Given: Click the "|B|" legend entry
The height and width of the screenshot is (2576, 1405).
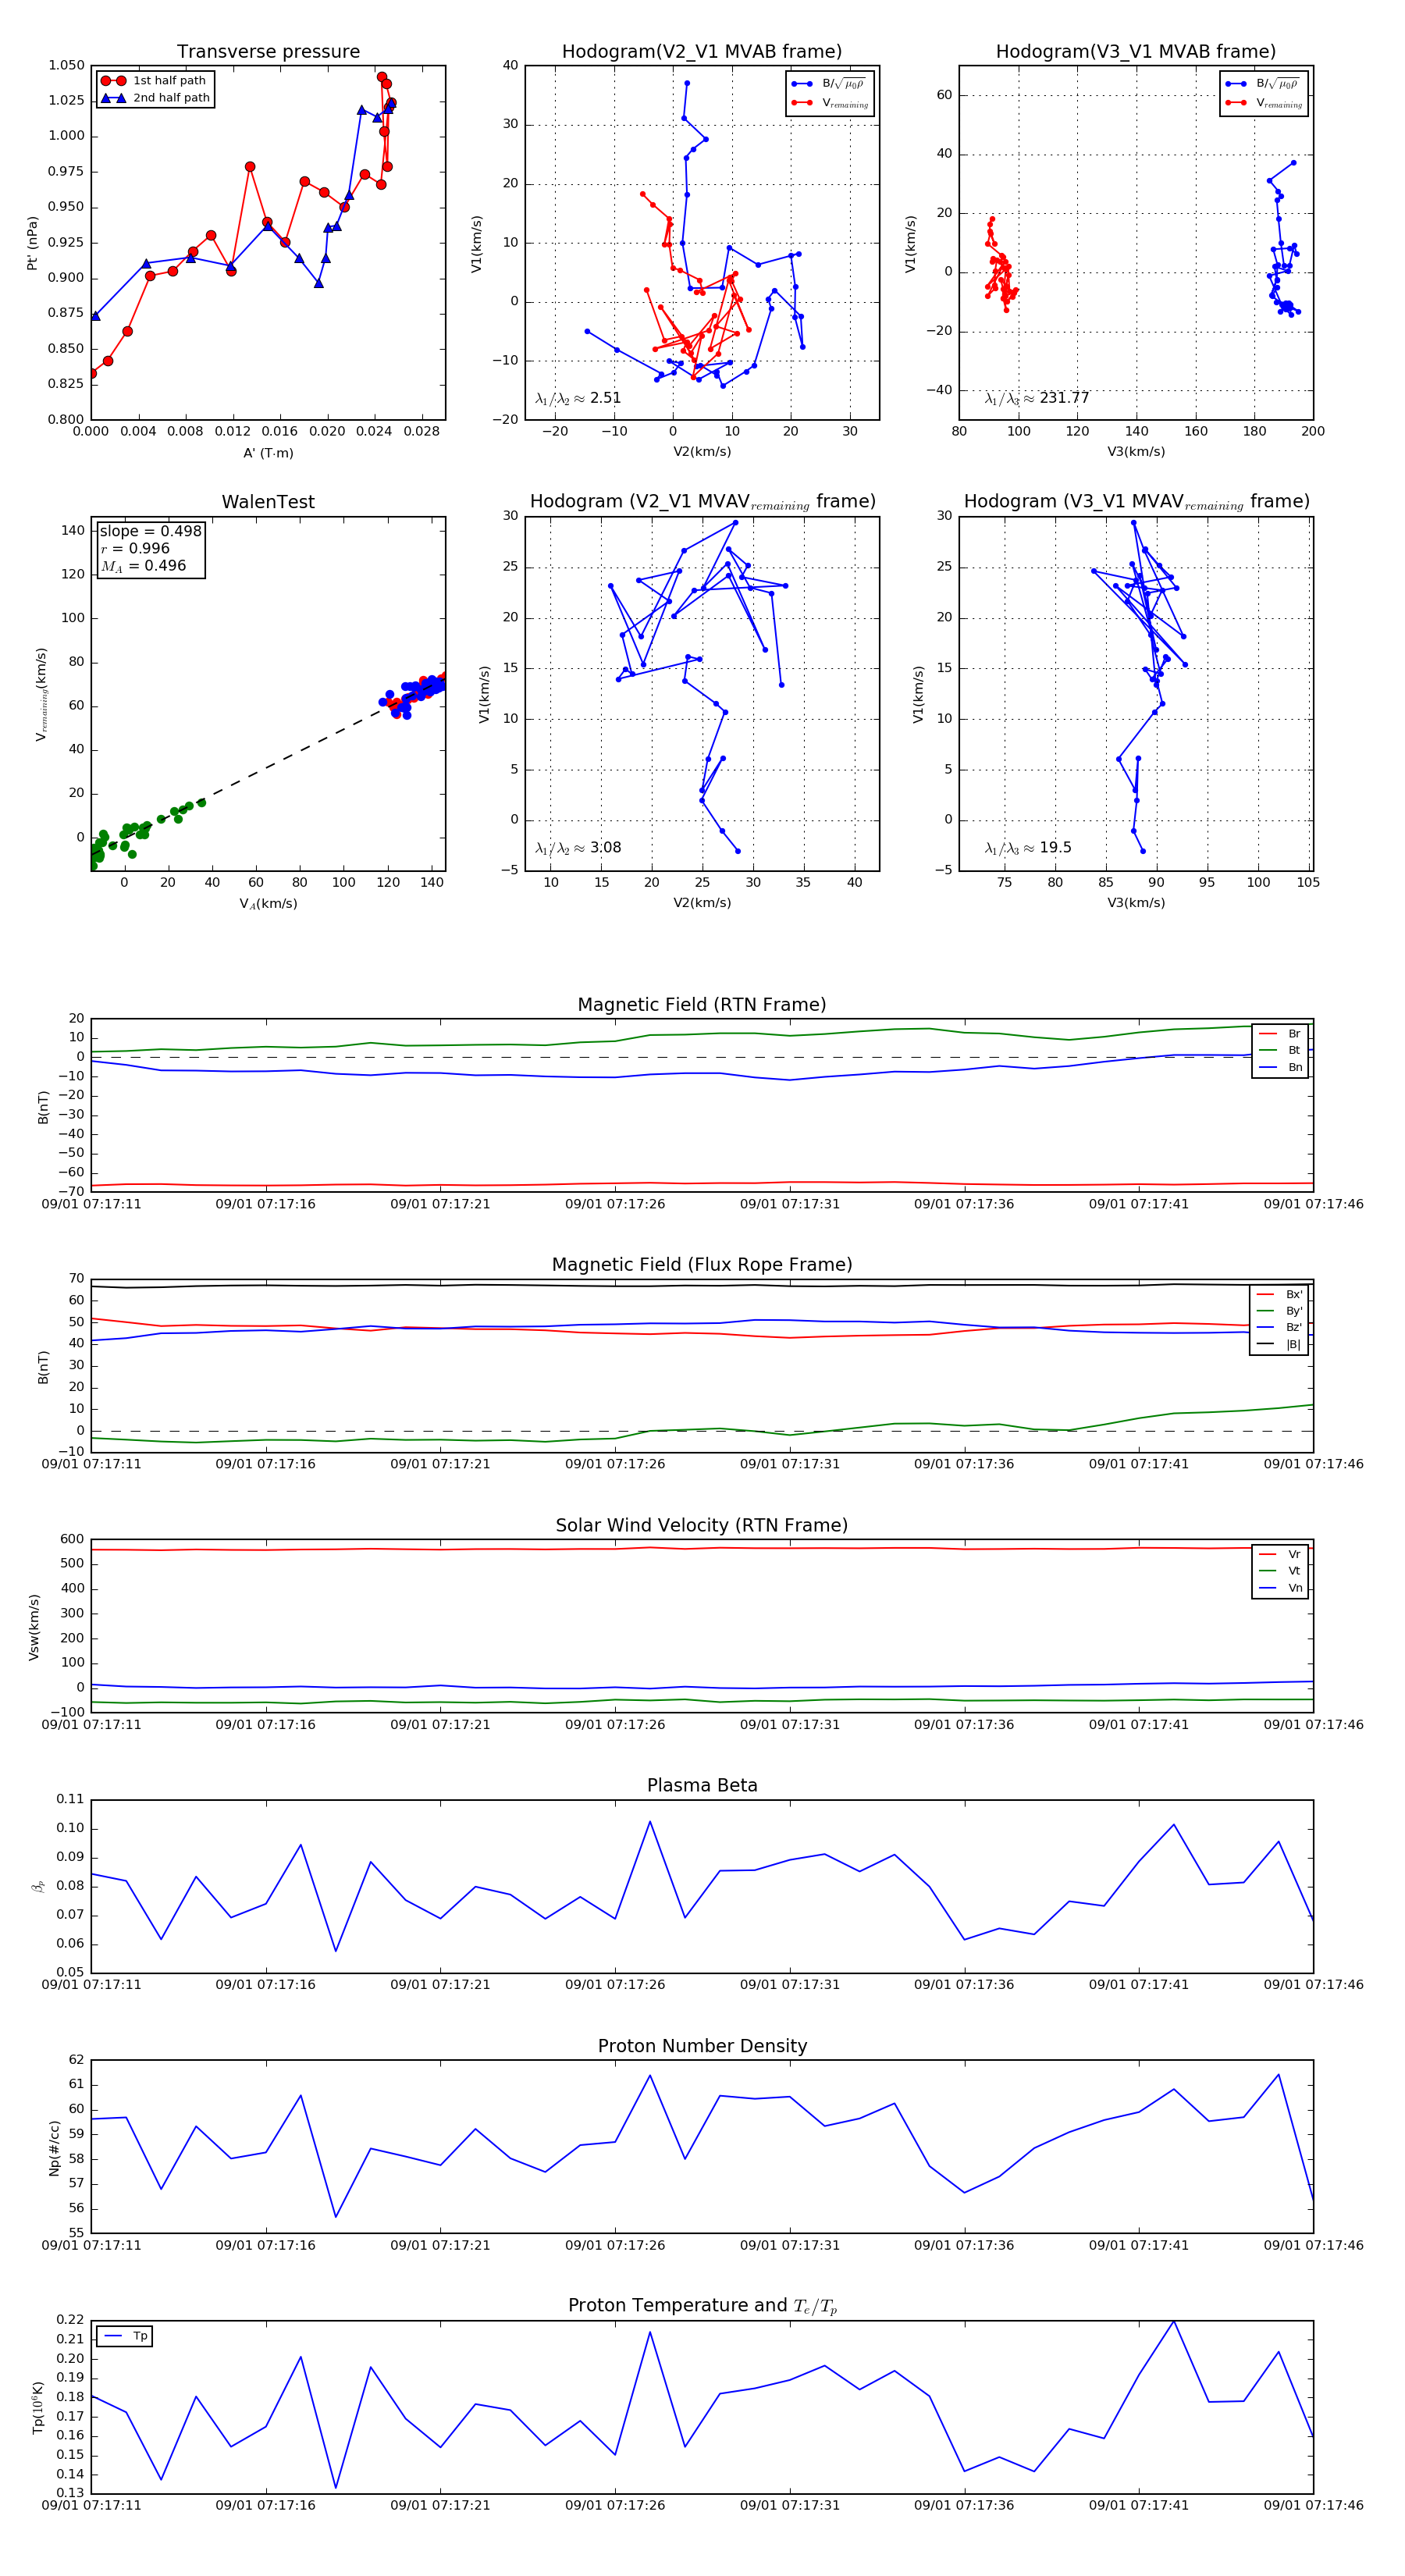Looking at the screenshot, I should click(1279, 1345).
